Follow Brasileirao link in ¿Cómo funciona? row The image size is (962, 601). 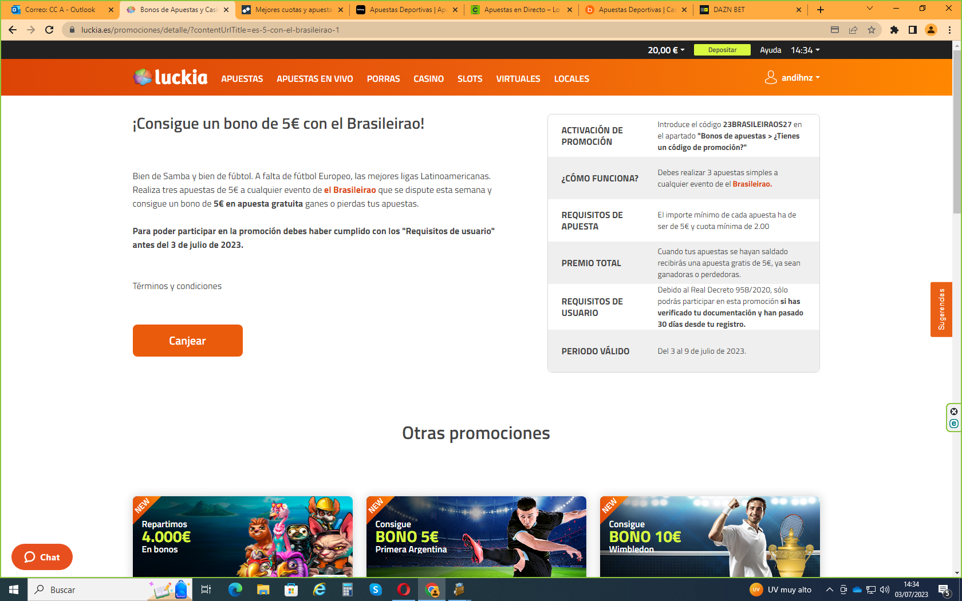click(x=752, y=184)
